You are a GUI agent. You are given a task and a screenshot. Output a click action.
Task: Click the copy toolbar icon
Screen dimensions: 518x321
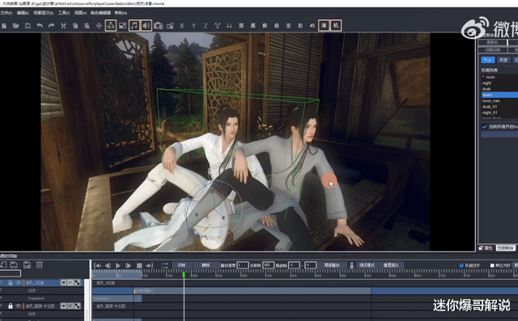click(75, 26)
